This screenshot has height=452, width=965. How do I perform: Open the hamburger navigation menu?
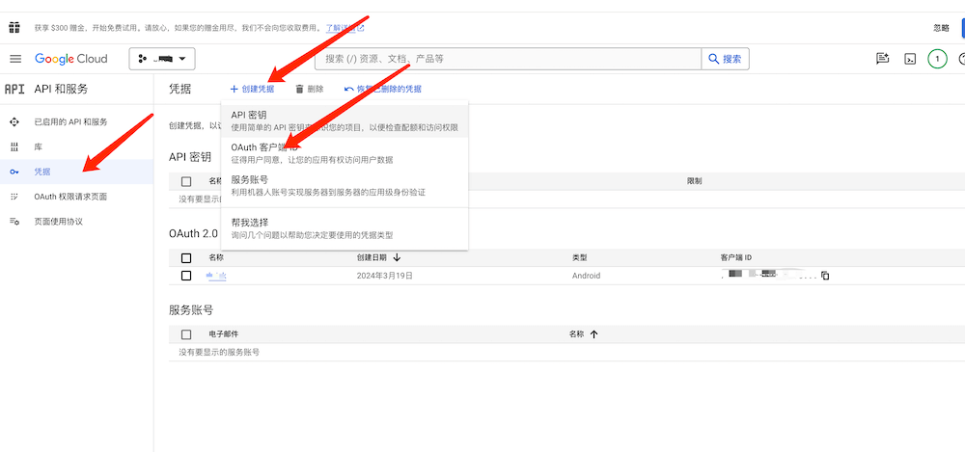(x=14, y=59)
